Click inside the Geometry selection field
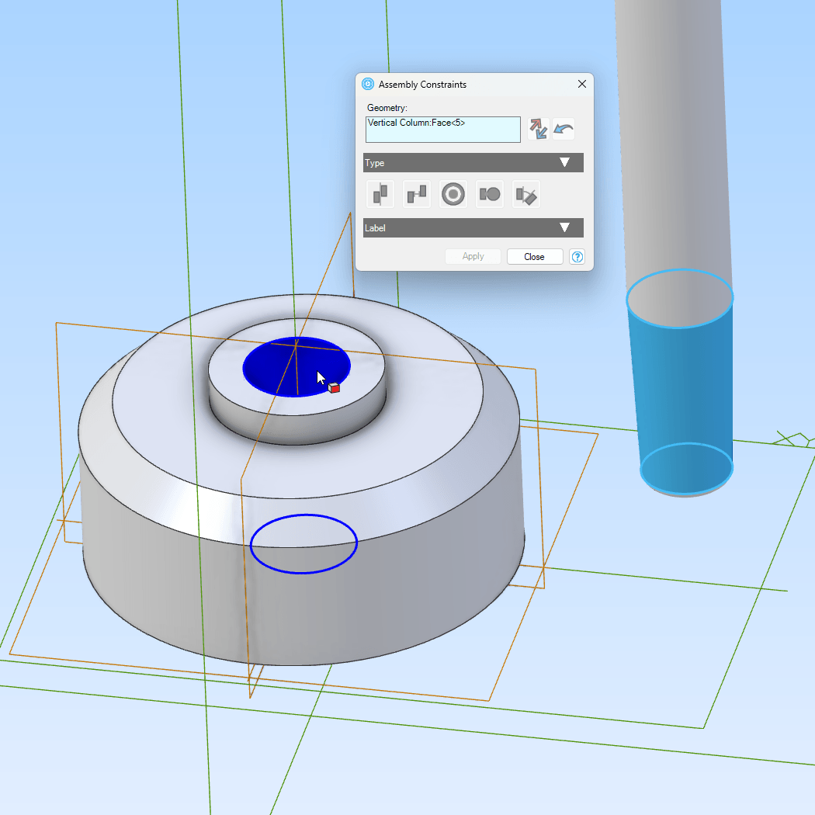 442,129
